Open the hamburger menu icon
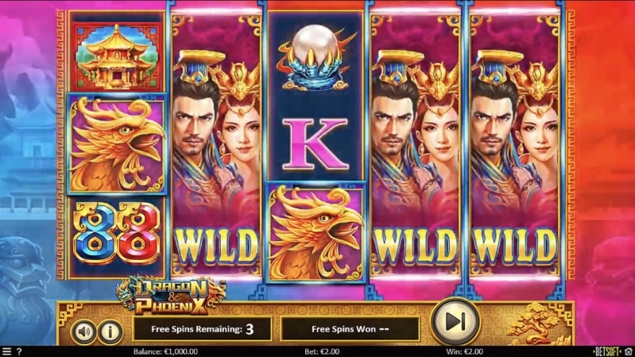This screenshot has width=635, height=357. pyautogui.click(x=6, y=351)
